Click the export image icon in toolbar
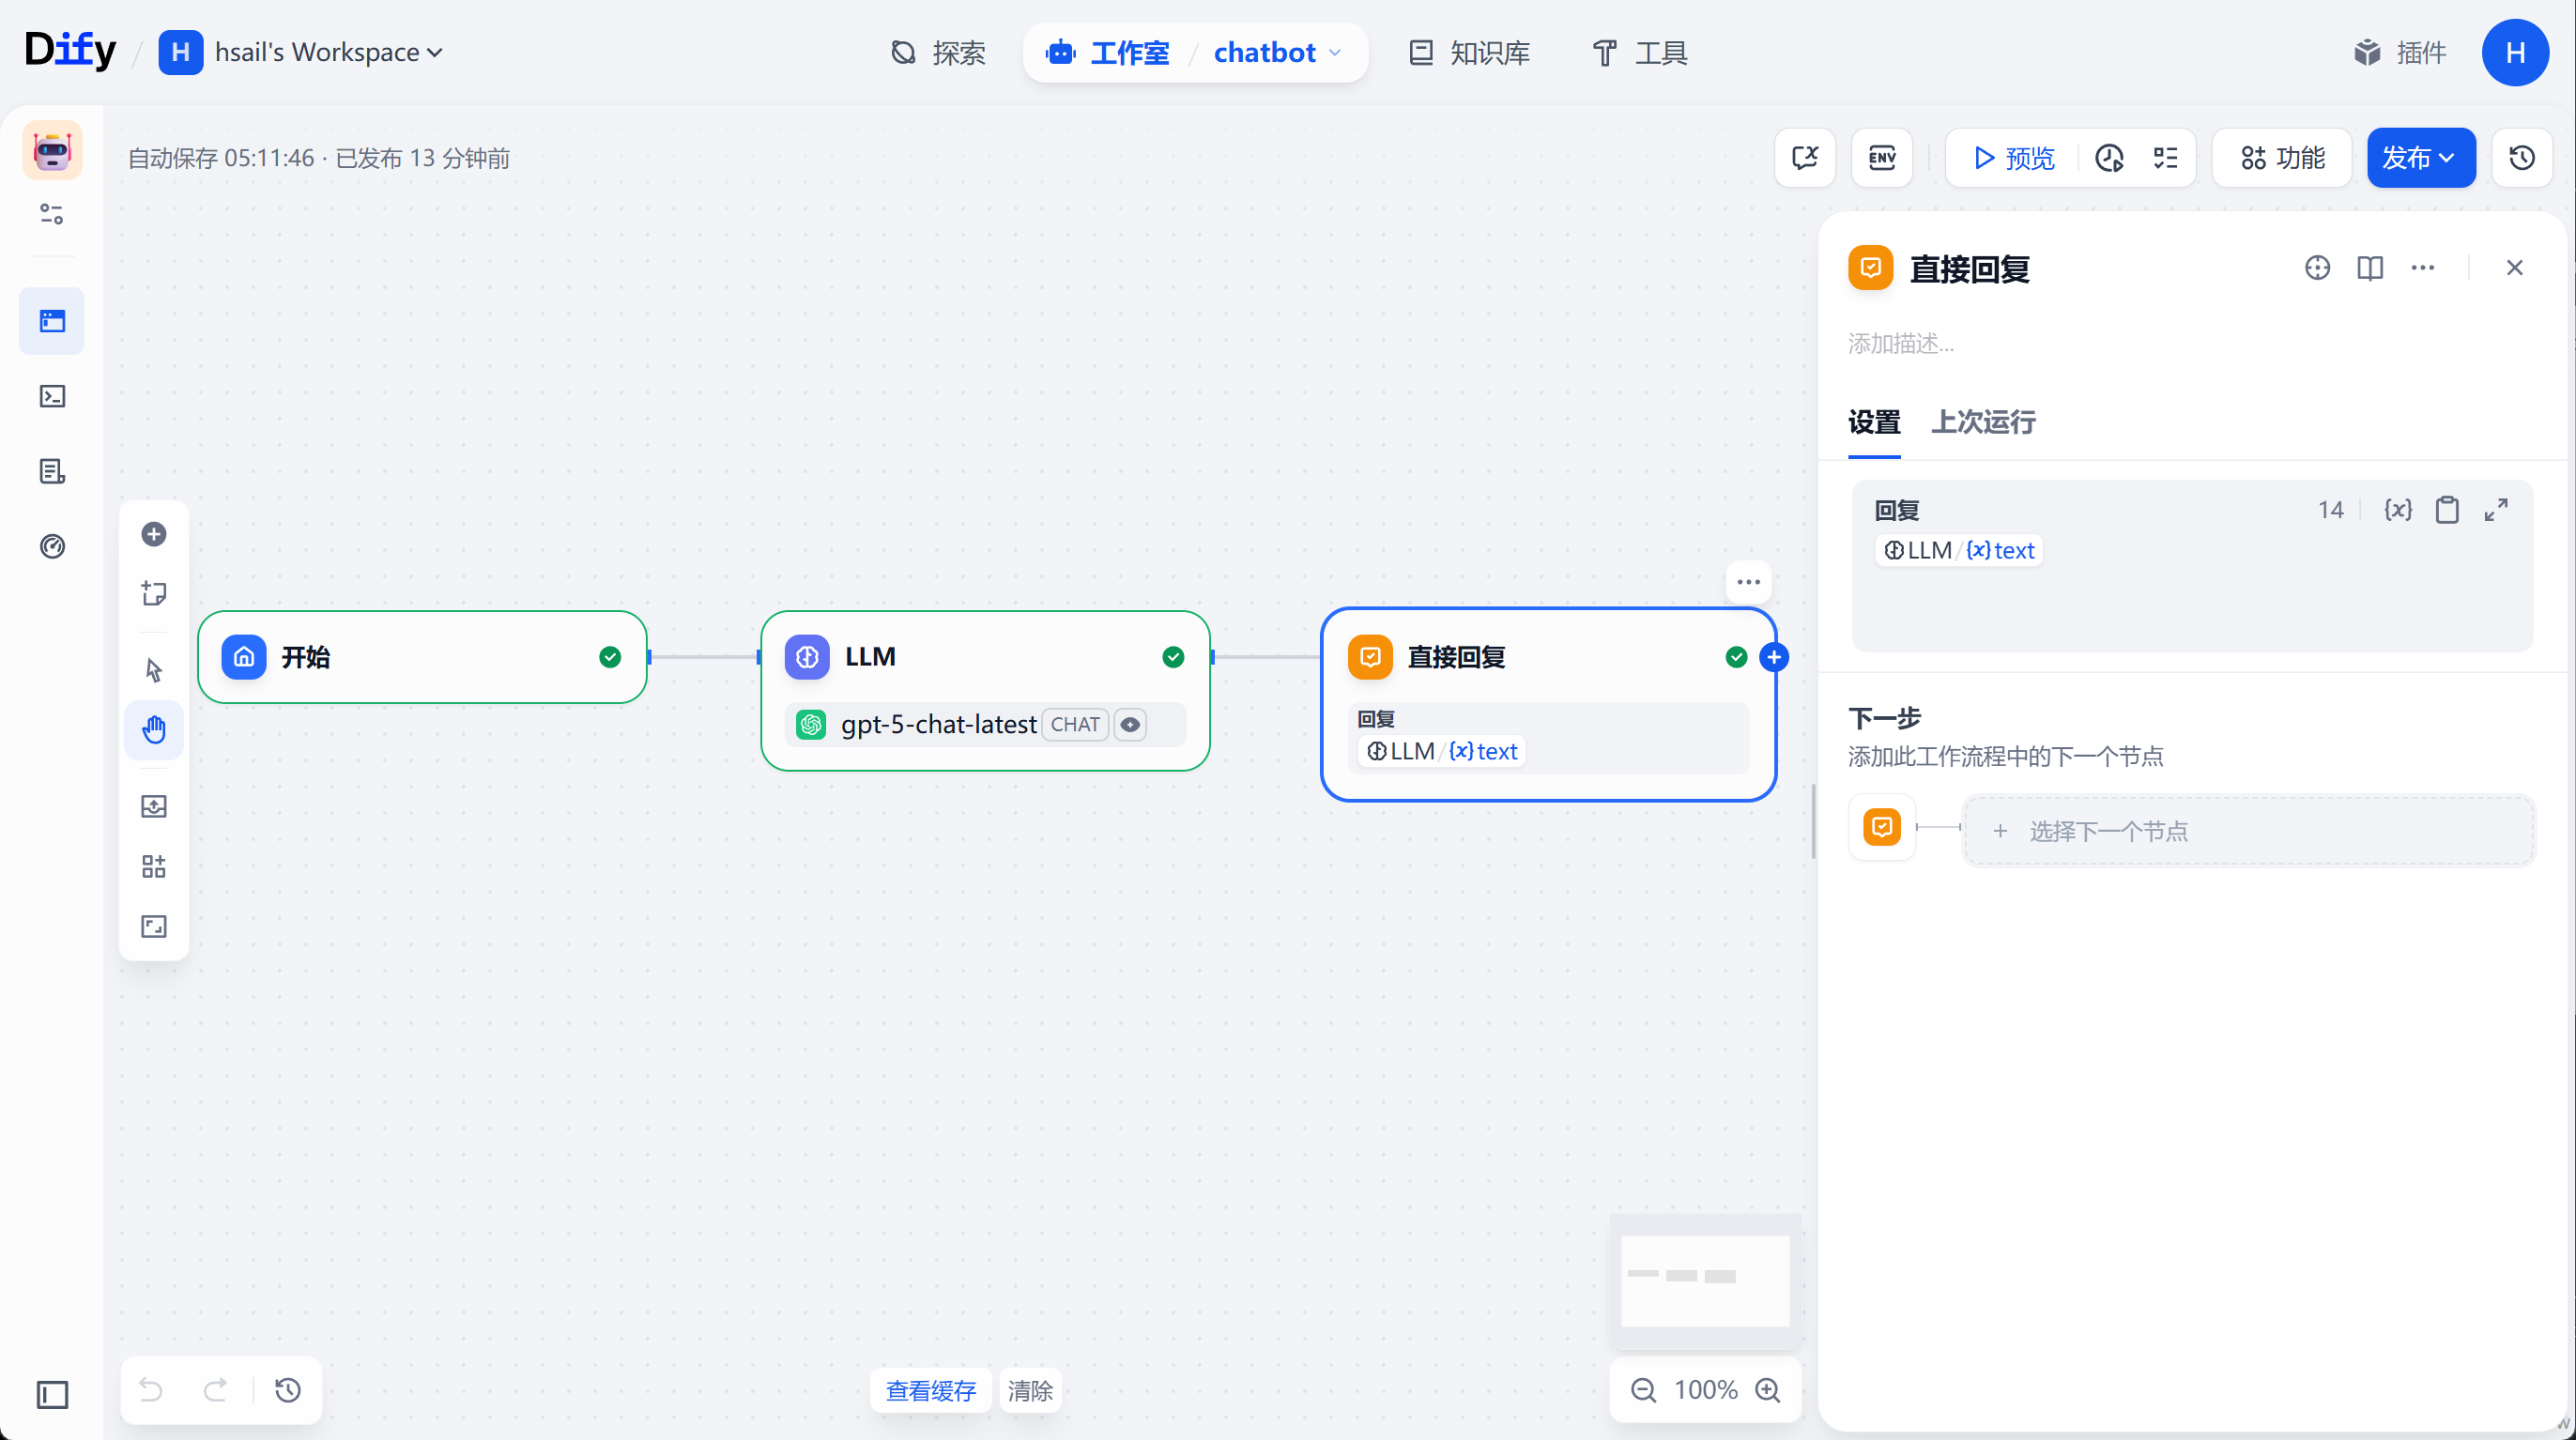The width and height of the screenshot is (2576, 1440). [154, 806]
